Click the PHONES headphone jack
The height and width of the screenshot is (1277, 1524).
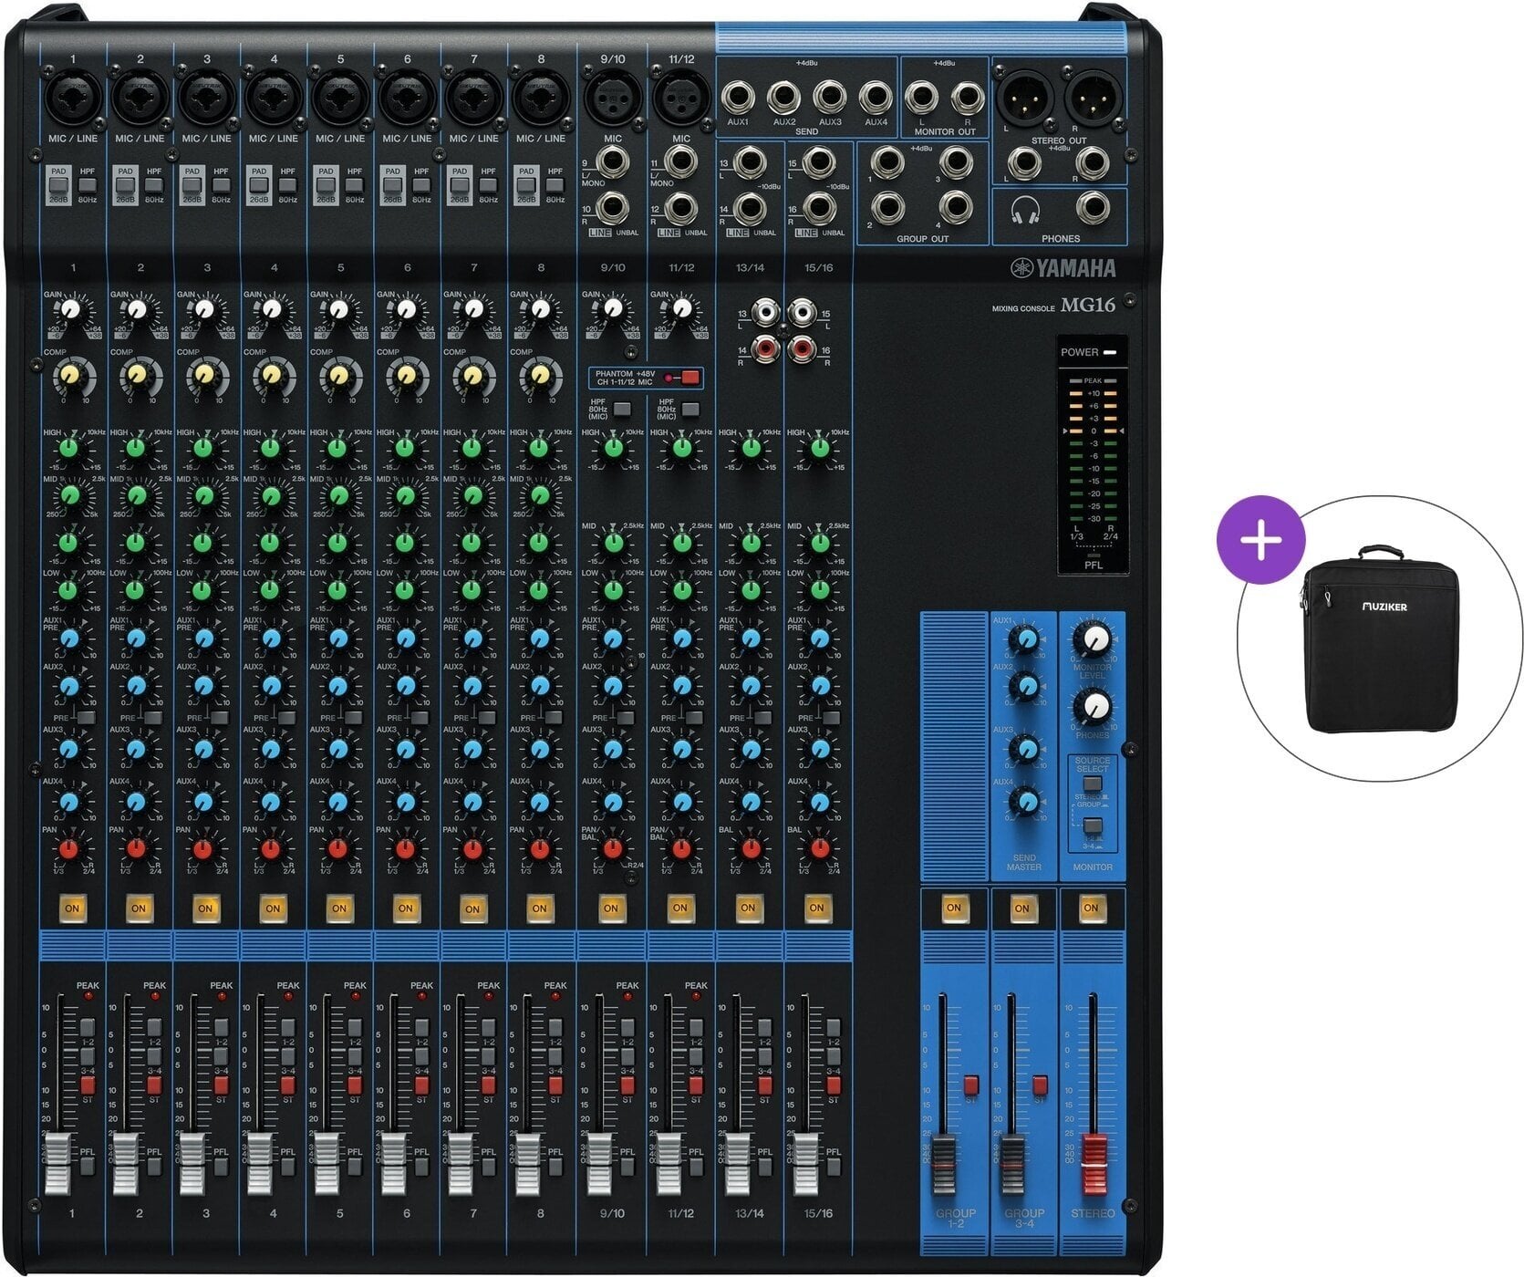1091,209
